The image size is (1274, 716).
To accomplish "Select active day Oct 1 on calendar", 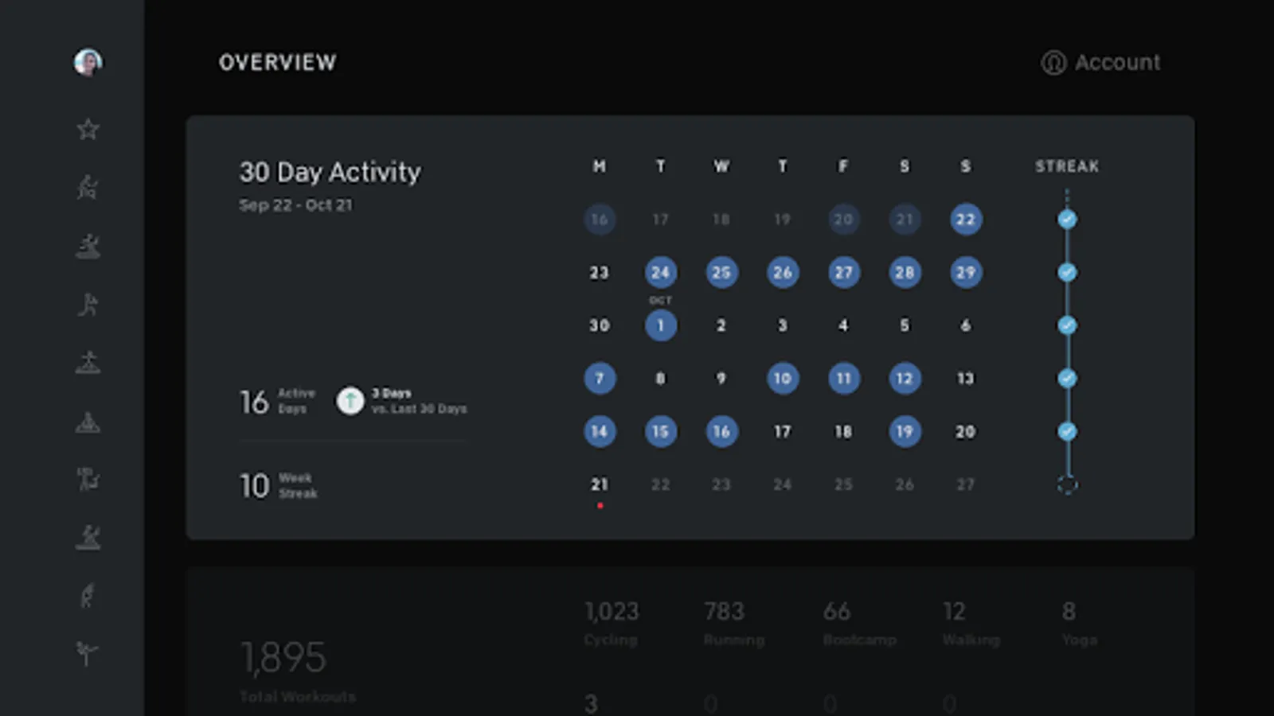I will pos(661,325).
